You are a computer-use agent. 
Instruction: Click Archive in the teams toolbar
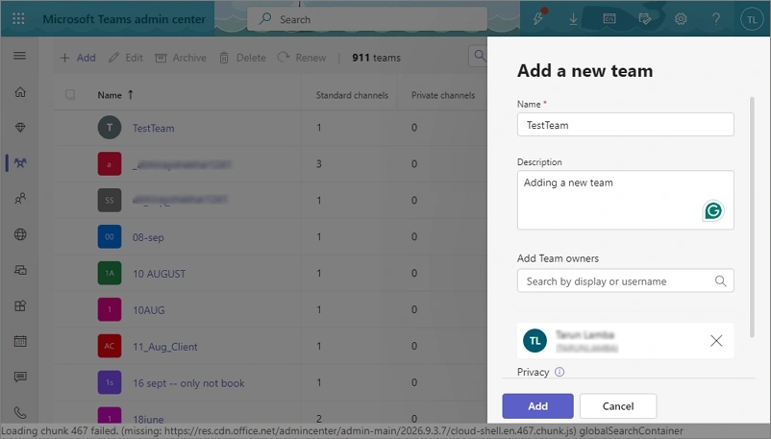coord(181,58)
